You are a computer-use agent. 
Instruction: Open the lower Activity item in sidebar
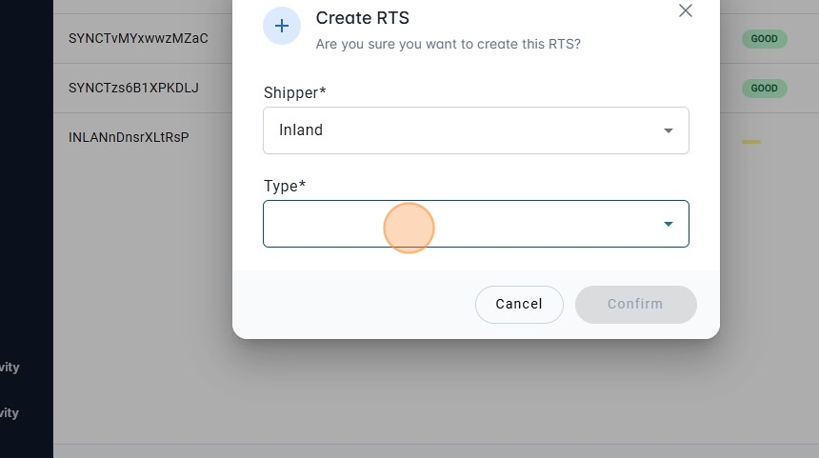10,413
